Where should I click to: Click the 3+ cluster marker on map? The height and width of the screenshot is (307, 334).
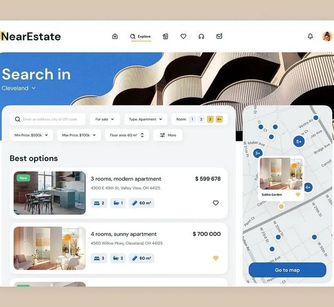258,153
